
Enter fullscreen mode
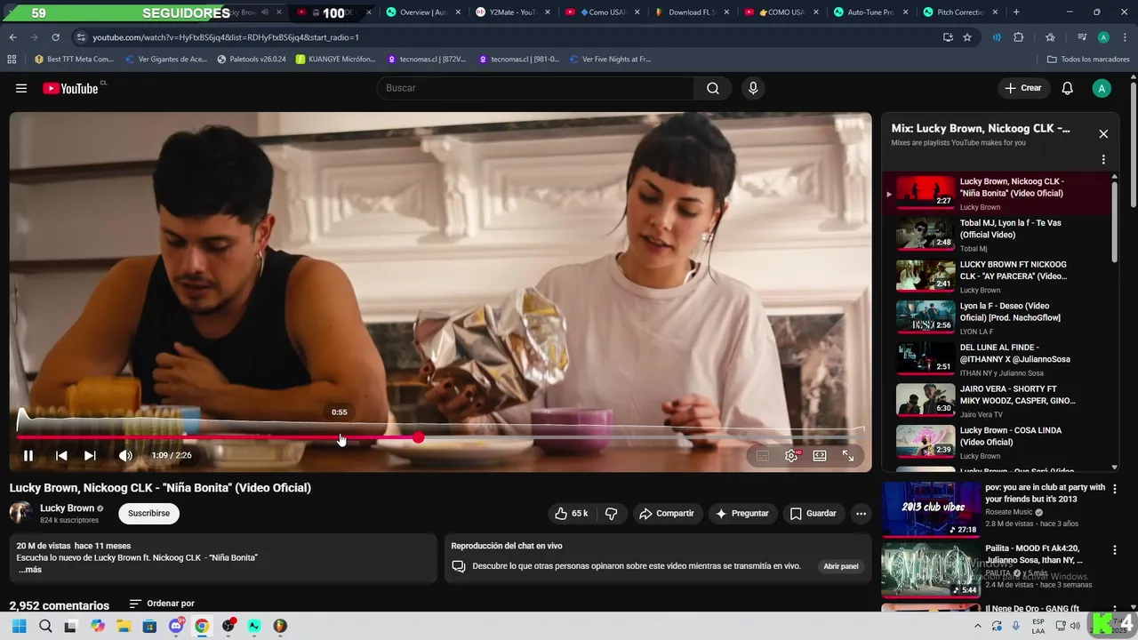[x=848, y=455]
